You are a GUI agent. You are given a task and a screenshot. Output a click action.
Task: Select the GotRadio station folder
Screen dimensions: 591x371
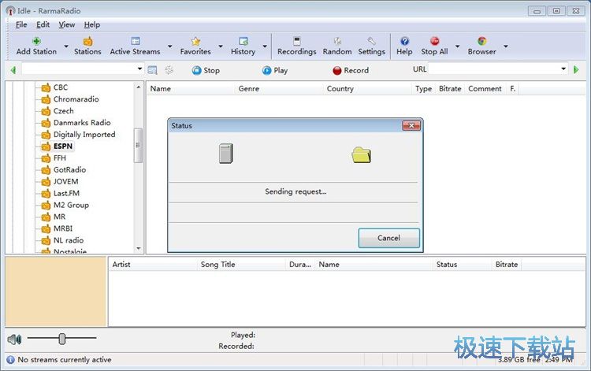[x=69, y=169]
